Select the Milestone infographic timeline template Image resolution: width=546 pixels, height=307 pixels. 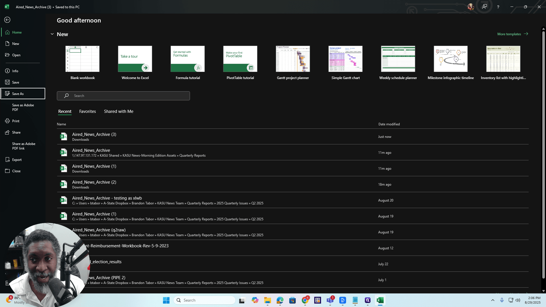(x=451, y=63)
